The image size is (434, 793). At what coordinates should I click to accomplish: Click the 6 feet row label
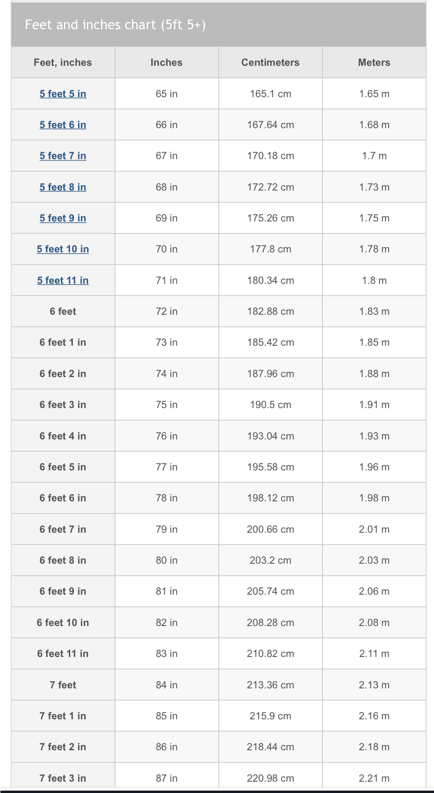coord(63,311)
